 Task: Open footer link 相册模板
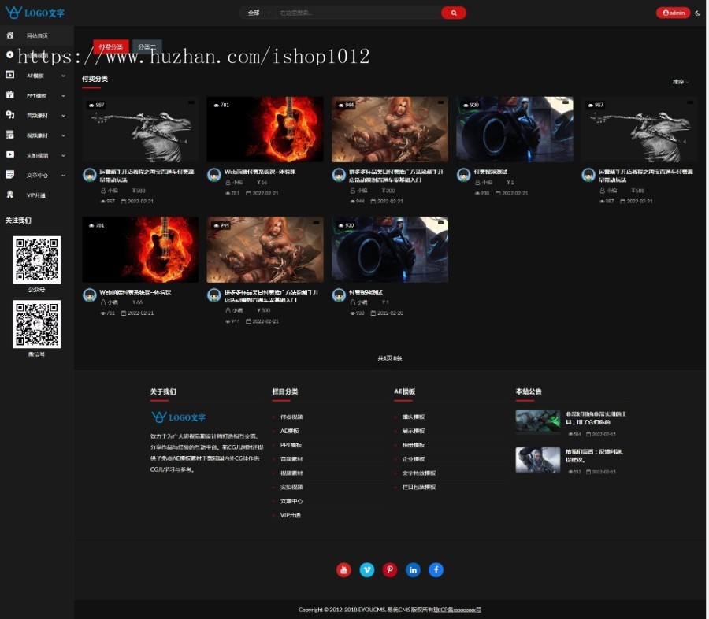click(x=414, y=445)
